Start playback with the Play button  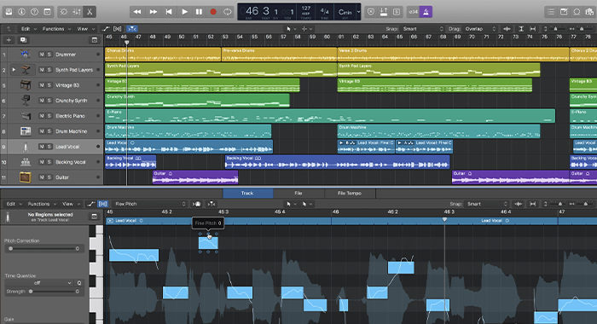184,12
